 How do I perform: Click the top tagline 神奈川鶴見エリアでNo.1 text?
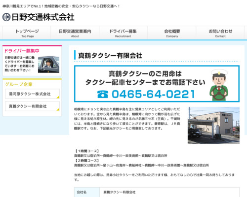click(x=61, y=6)
